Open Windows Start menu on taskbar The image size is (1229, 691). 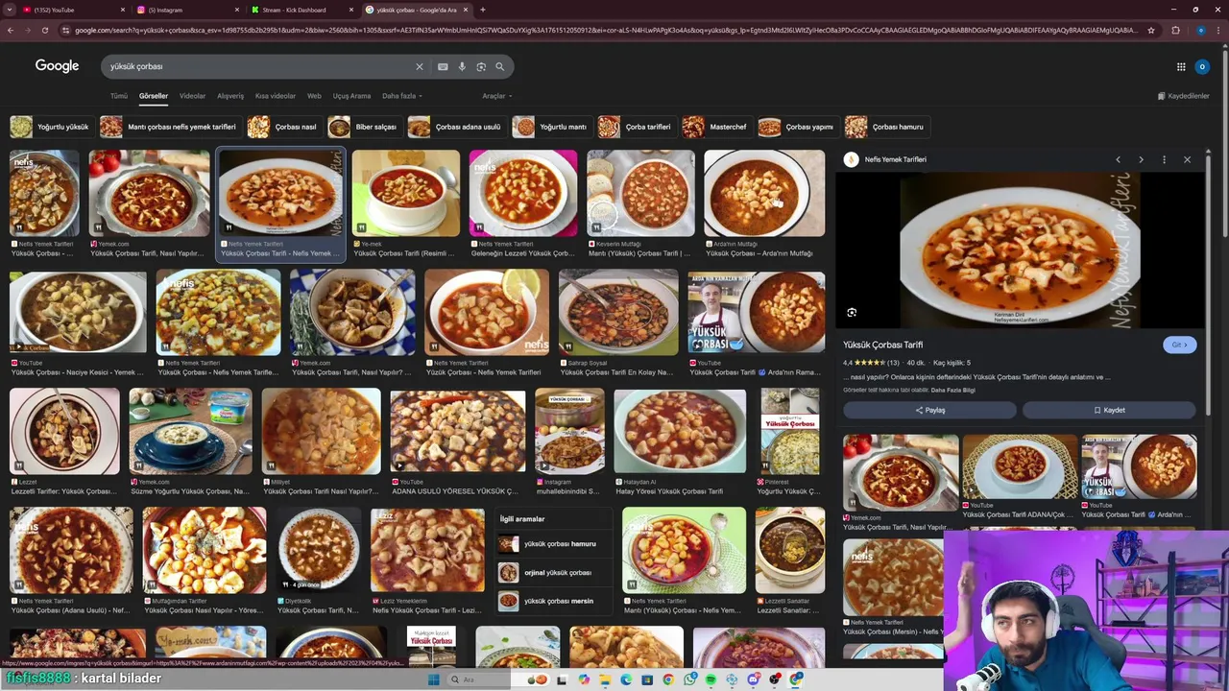point(433,679)
